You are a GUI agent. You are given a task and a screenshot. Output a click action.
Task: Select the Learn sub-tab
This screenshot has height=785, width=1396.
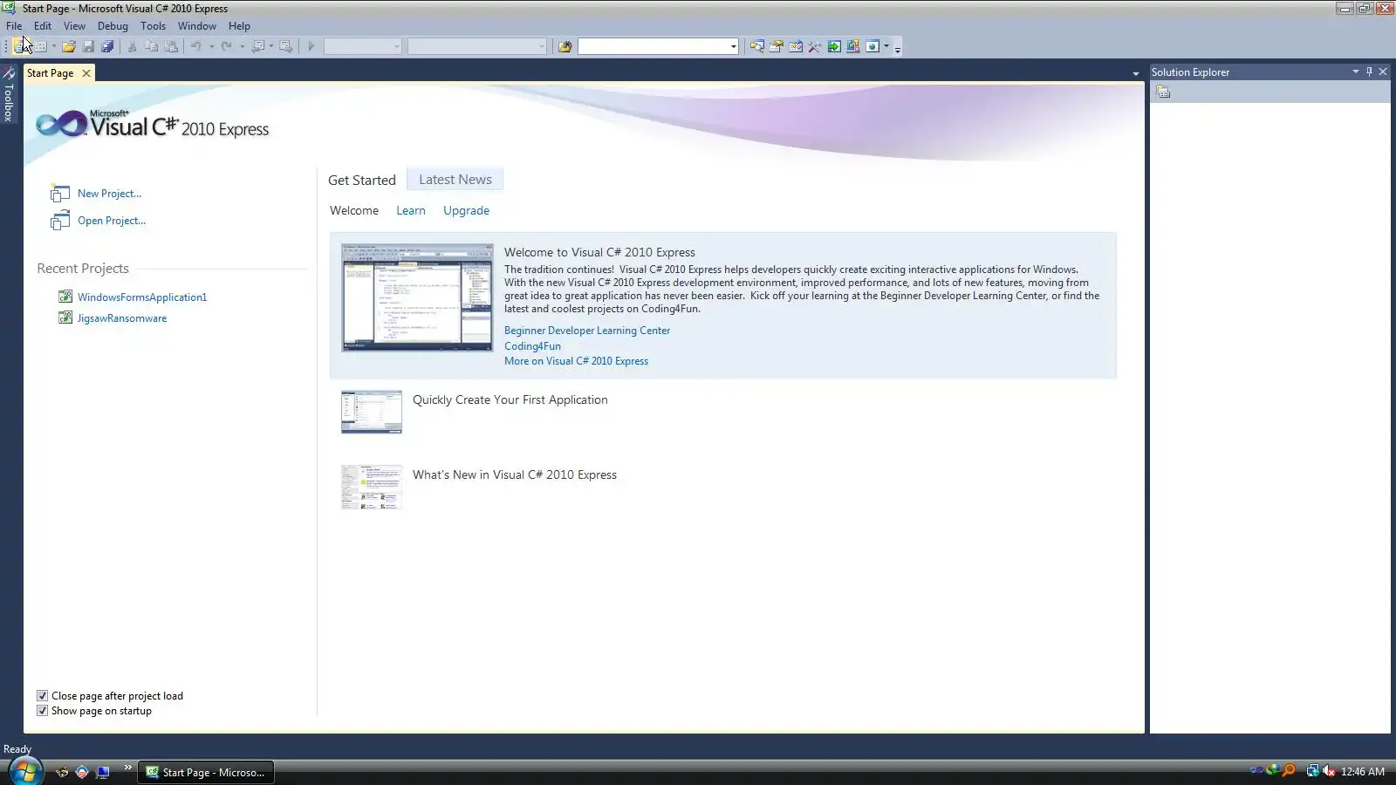411,211
